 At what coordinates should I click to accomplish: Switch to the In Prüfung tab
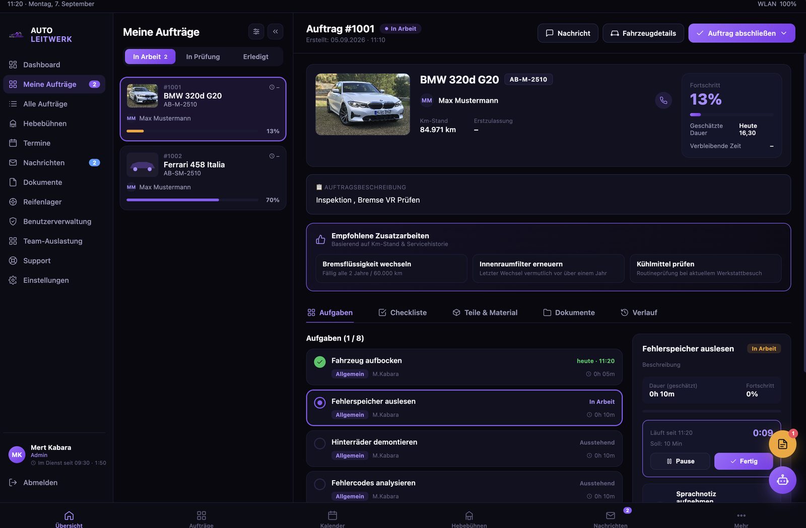pos(203,57)
